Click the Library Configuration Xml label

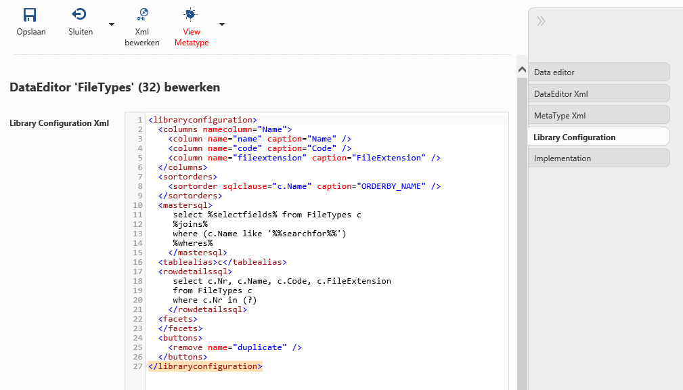coord(59,123)
